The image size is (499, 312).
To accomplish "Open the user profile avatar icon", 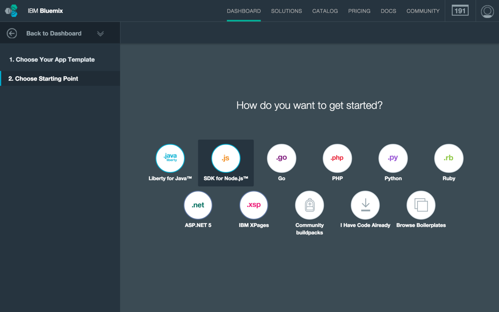I will [x=487, y=11].
